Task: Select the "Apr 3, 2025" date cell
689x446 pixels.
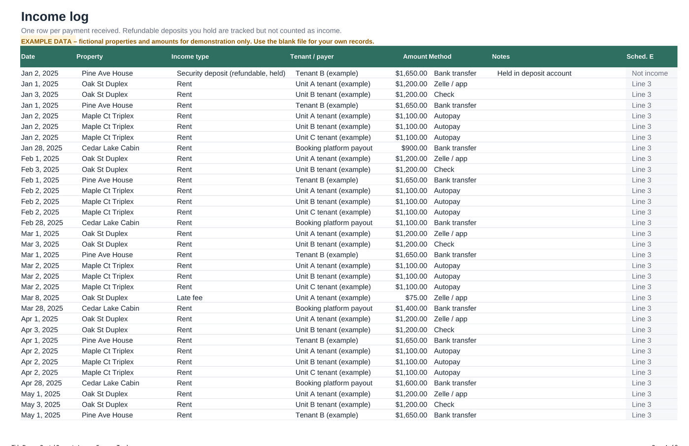Action: click(x=39, y=330)
